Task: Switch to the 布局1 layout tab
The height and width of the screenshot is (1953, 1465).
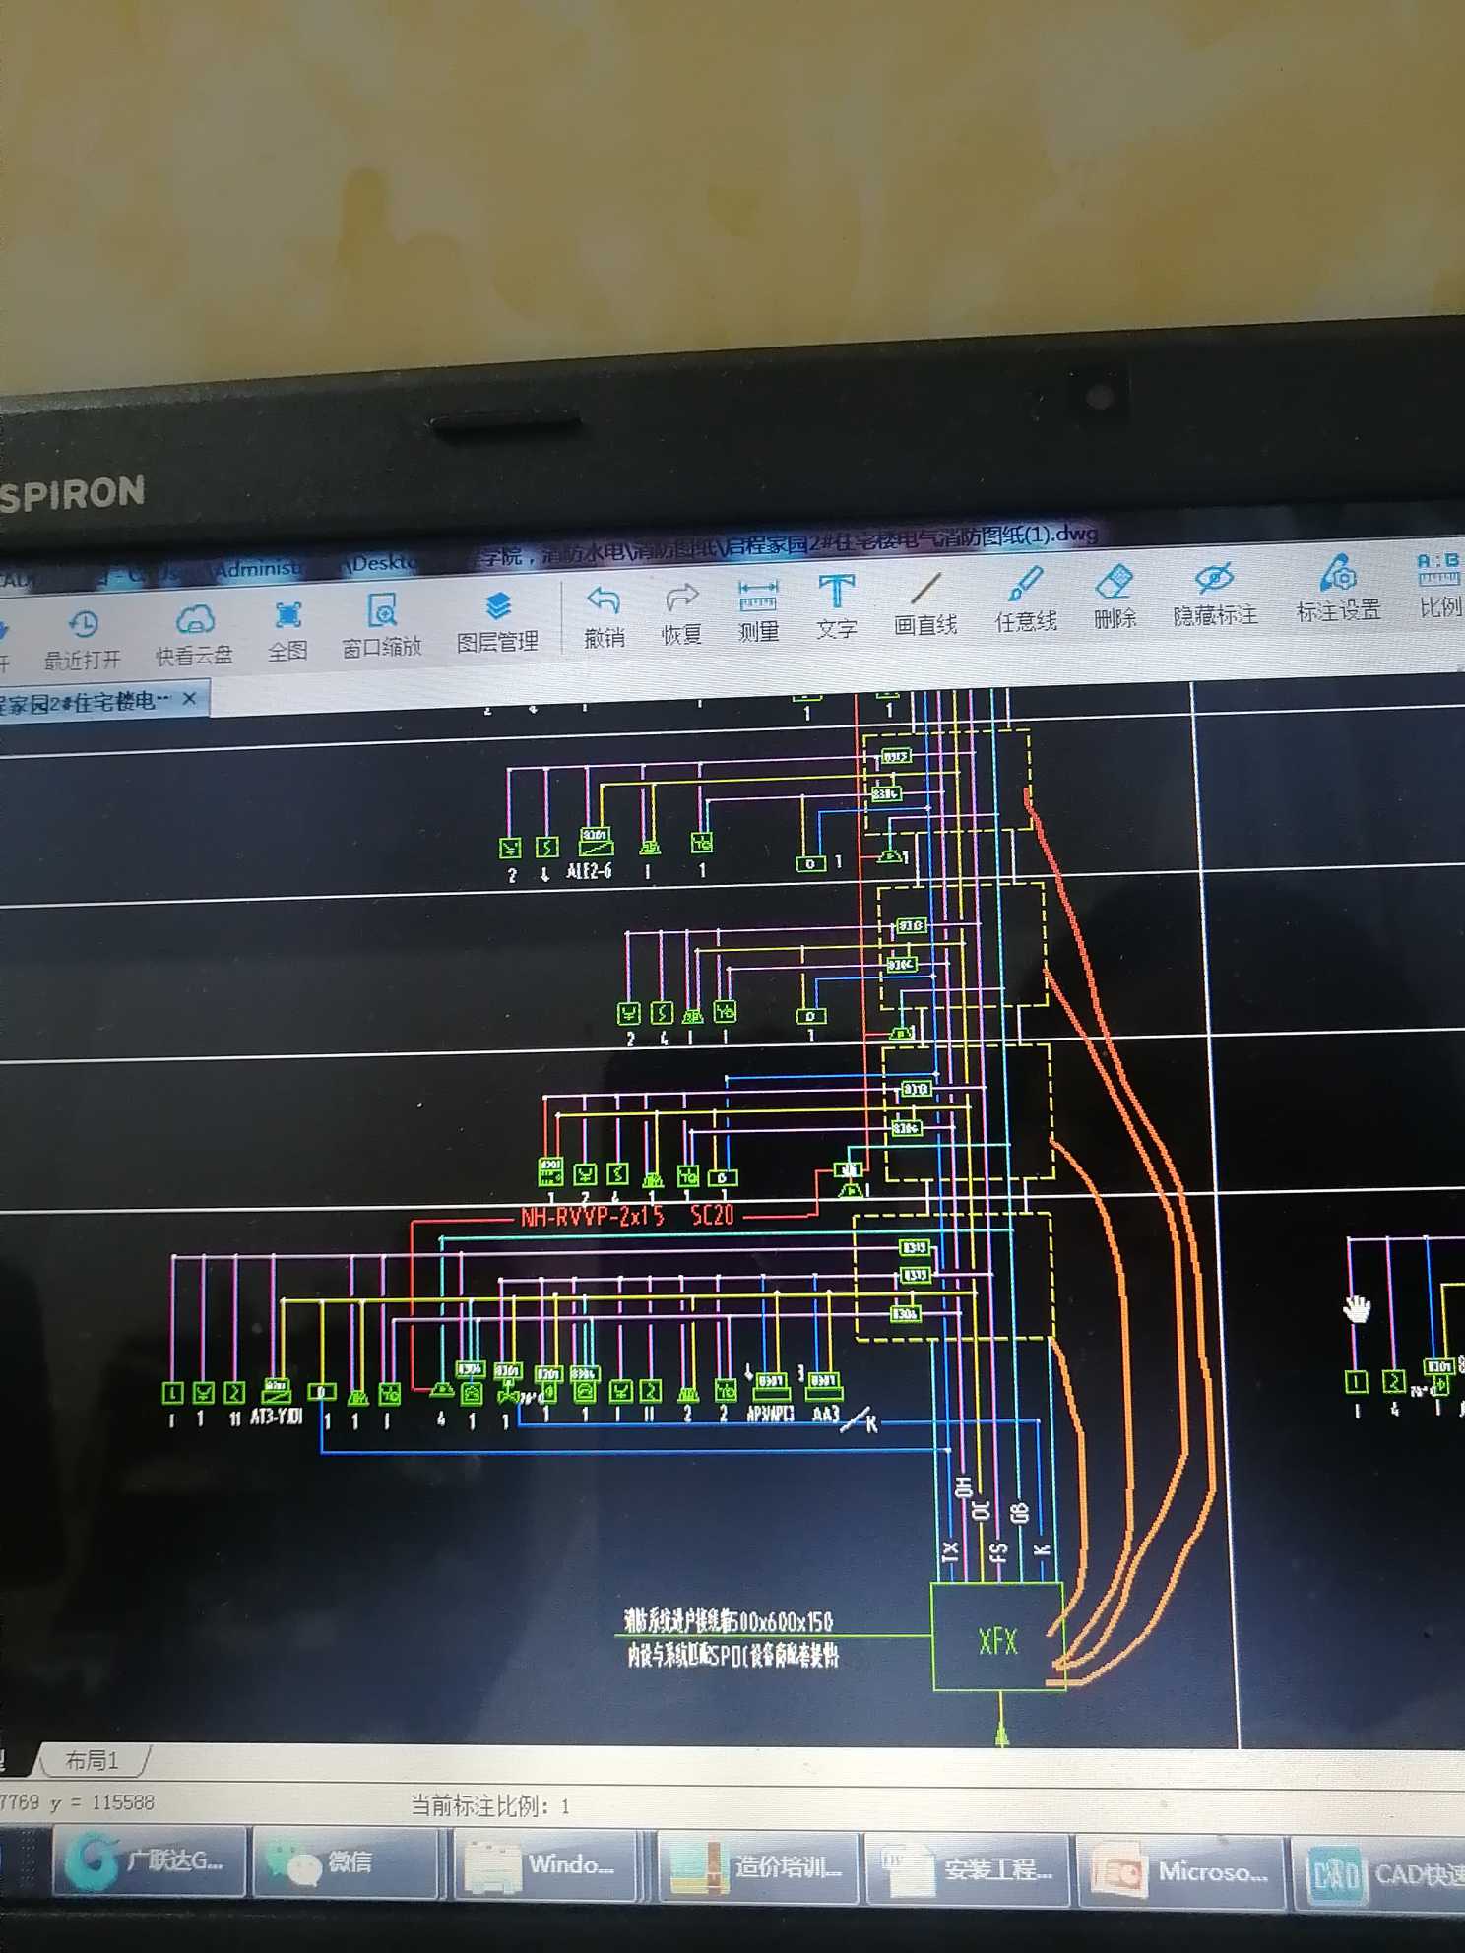Action: pos(93,1759)
